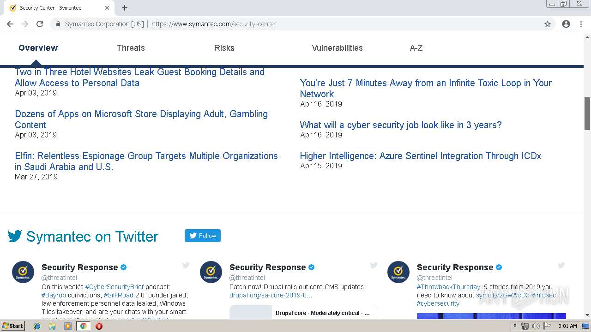Click the 3:01 AM clock
The image size is (591, 332).
tap(567, 326)
